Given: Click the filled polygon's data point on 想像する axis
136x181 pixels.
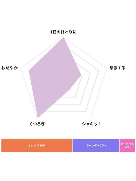Looking at the screenshot, I should point(81,75).
